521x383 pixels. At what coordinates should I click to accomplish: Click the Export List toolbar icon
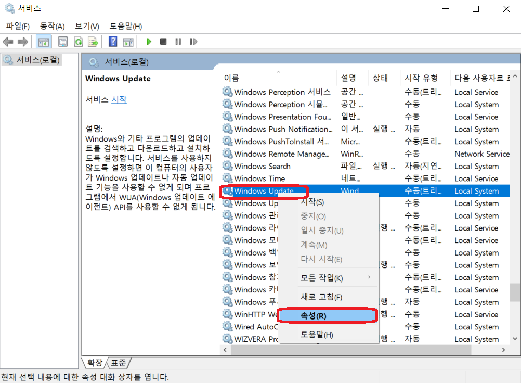tap(93, 42)
